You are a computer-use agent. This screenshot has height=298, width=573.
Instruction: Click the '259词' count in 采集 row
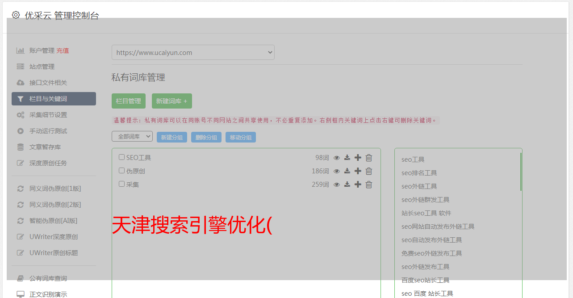coord(320,185)
